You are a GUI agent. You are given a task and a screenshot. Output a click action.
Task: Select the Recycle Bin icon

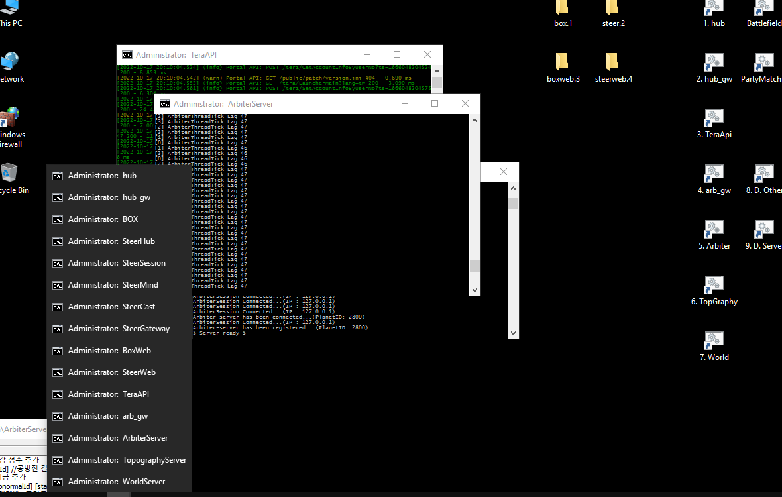(13, 179)
